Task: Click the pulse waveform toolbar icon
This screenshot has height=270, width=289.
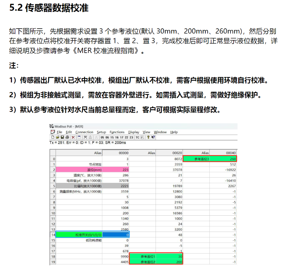Action: click(96, 137)
